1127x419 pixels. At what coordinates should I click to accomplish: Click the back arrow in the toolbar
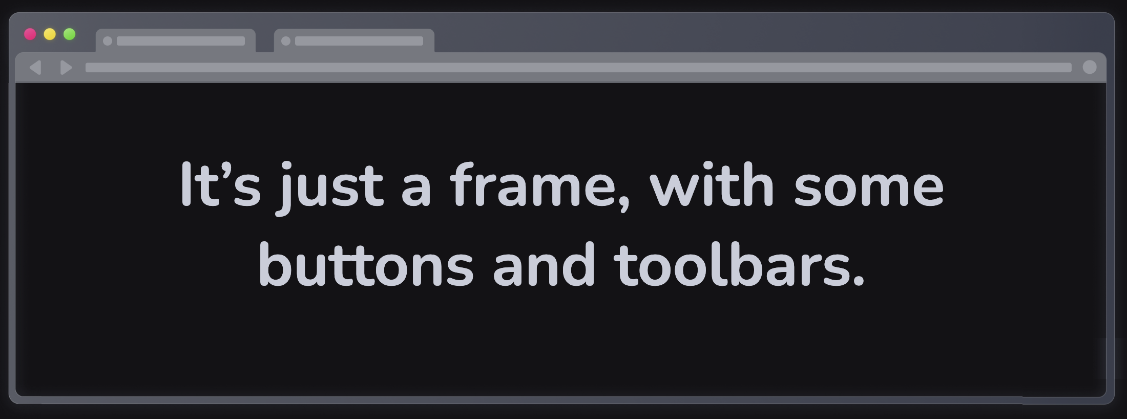pos(35,68)
